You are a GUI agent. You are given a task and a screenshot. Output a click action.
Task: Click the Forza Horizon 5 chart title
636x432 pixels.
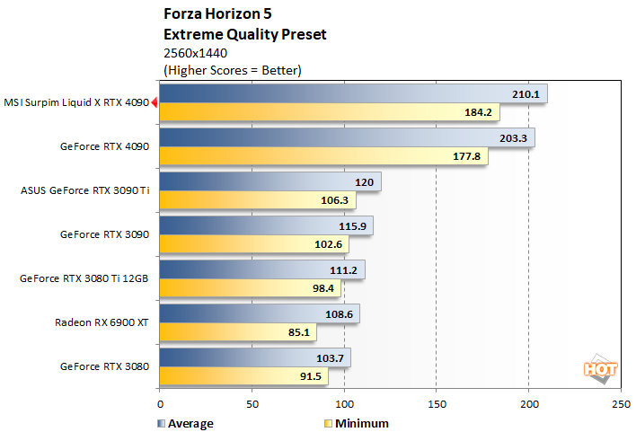pos(217,13)
